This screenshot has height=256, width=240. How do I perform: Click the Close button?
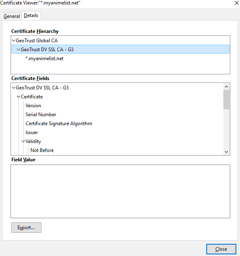(221, 249)
